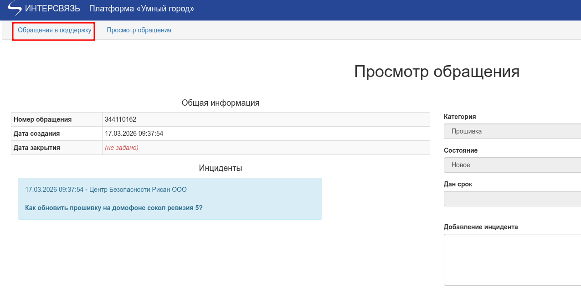Click the Intersvyaz logo icon
The height and width of the screenshot is (293, 581).
pos(15,8)
